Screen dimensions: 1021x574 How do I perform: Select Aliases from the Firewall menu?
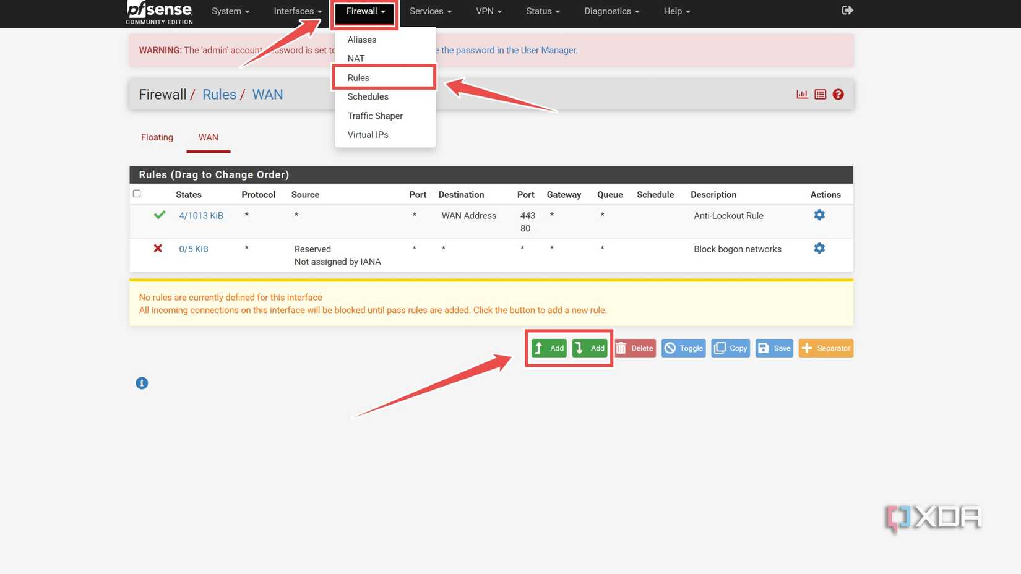pyautogui.click(x=361, y=39)
